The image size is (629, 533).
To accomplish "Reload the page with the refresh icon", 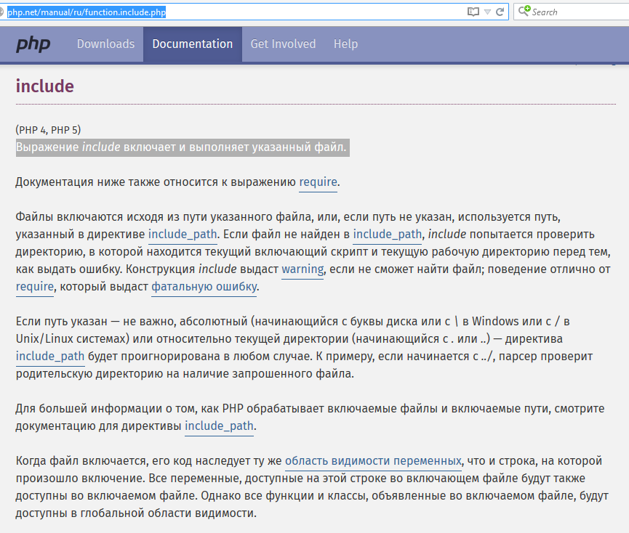I will 500,12.
